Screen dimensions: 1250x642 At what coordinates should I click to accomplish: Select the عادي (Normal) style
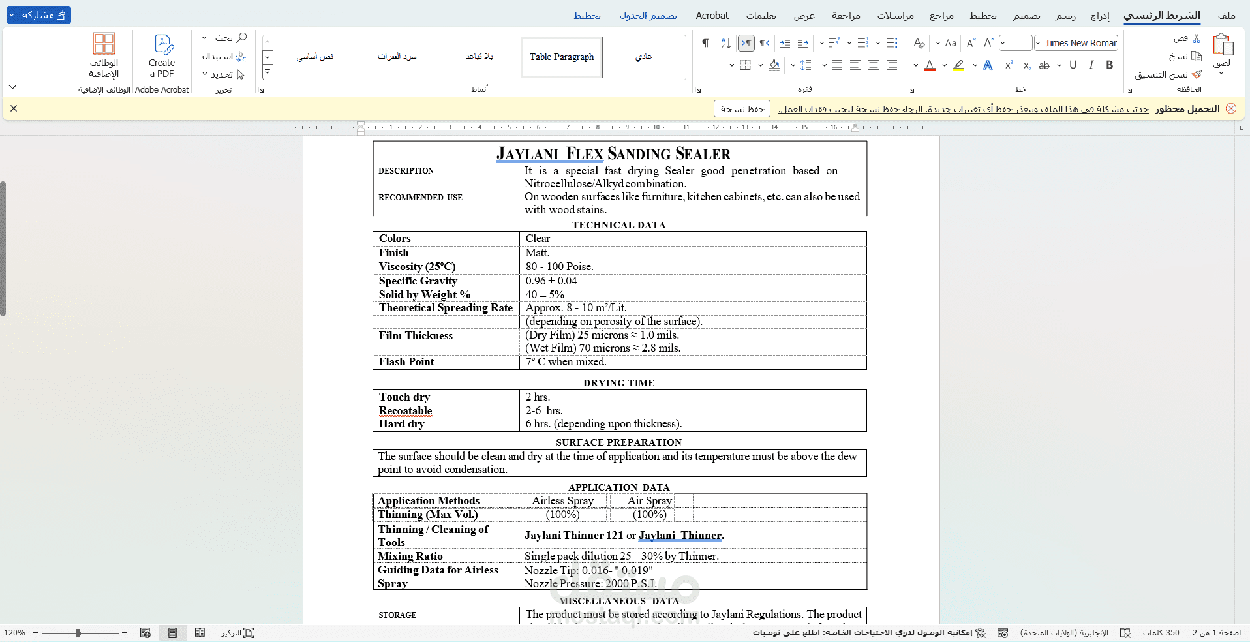(643, 57)
